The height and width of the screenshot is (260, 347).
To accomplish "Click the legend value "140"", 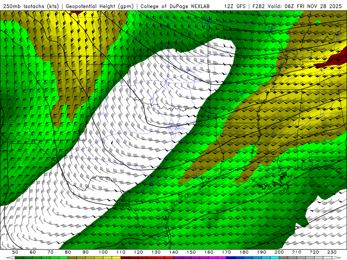I will (x=173, y=252).
